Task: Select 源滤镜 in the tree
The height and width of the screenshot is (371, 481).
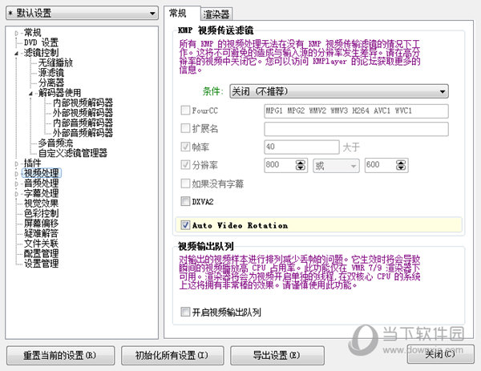Action: pyautogui.click(x=51, y=73)
